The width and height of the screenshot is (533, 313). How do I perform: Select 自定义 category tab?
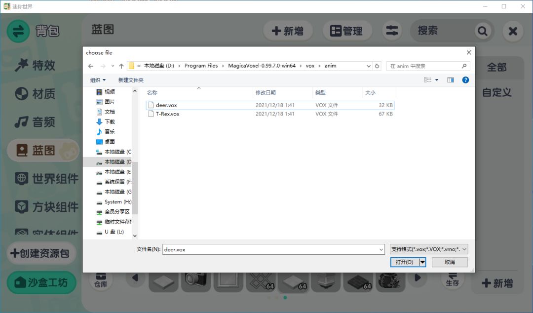[x=496, y=92]
